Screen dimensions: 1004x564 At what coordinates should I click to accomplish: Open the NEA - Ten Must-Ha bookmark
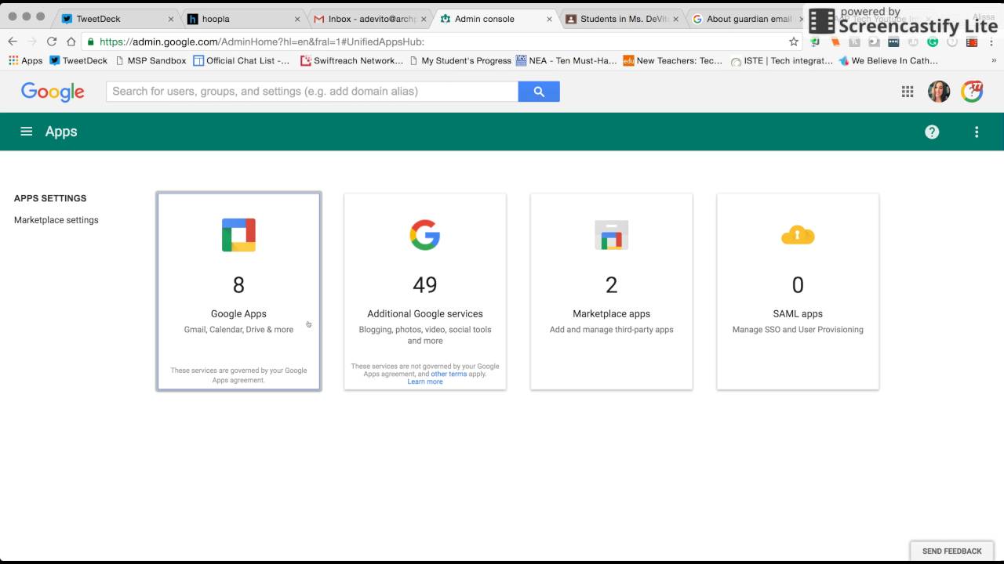pyautogui.click(x=566, y=60)
